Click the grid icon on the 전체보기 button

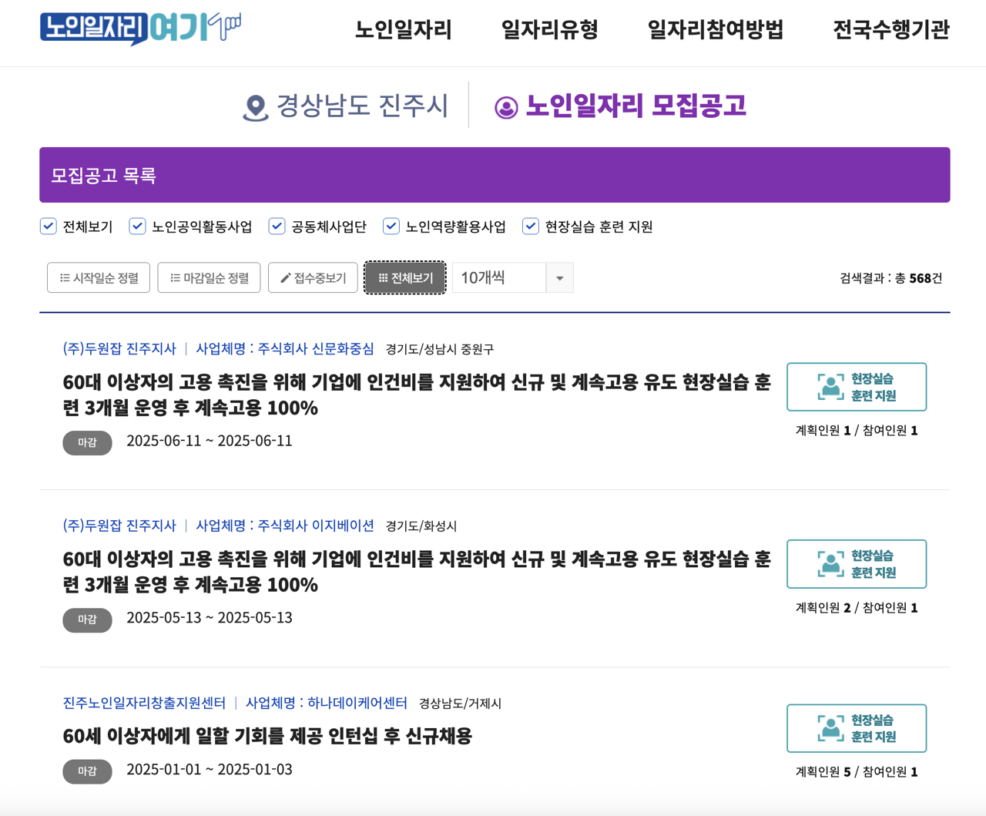(383, 277)
